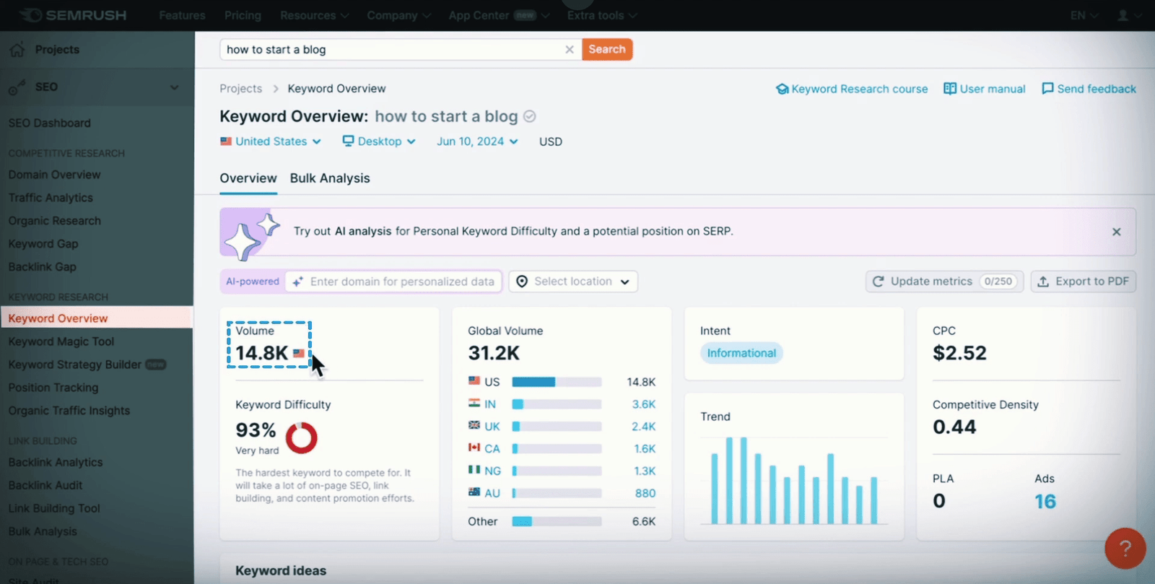Click the India flag in Global Volume
Viewport: 1155px width, 584px height.
[474, 404]
